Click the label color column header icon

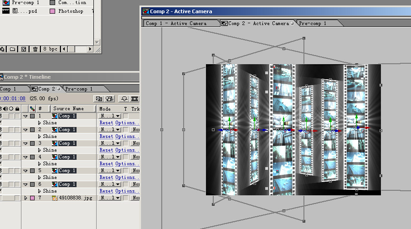click(32, 108)
